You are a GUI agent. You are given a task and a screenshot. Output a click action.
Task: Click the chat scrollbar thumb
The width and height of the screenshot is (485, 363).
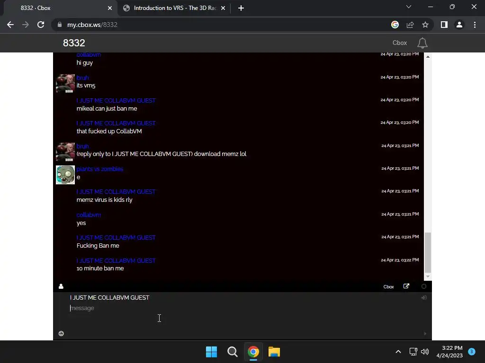tap(428, 252)
